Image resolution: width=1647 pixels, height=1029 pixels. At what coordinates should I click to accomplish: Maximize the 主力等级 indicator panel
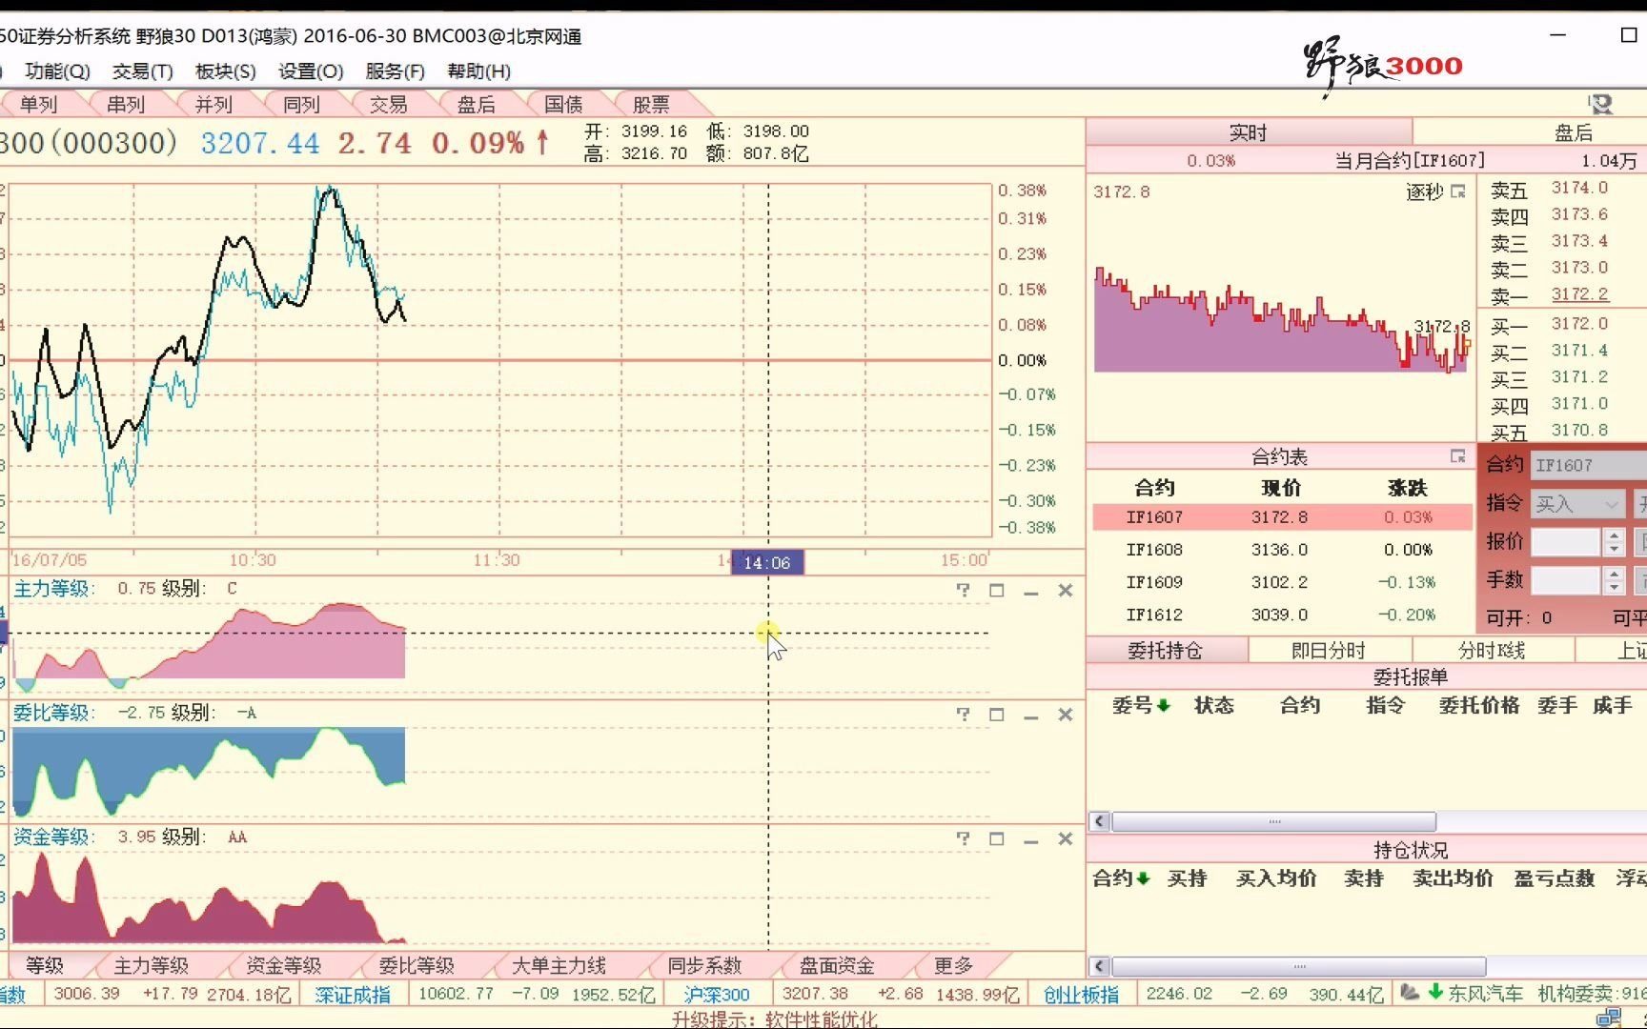(997, 591)
